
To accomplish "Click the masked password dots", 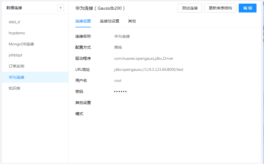I will pyautogui.click(x=120, y=92).
